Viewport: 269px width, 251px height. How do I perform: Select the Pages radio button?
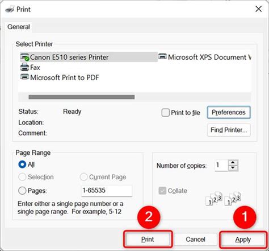pyautogui.click(x=22, y=191)
